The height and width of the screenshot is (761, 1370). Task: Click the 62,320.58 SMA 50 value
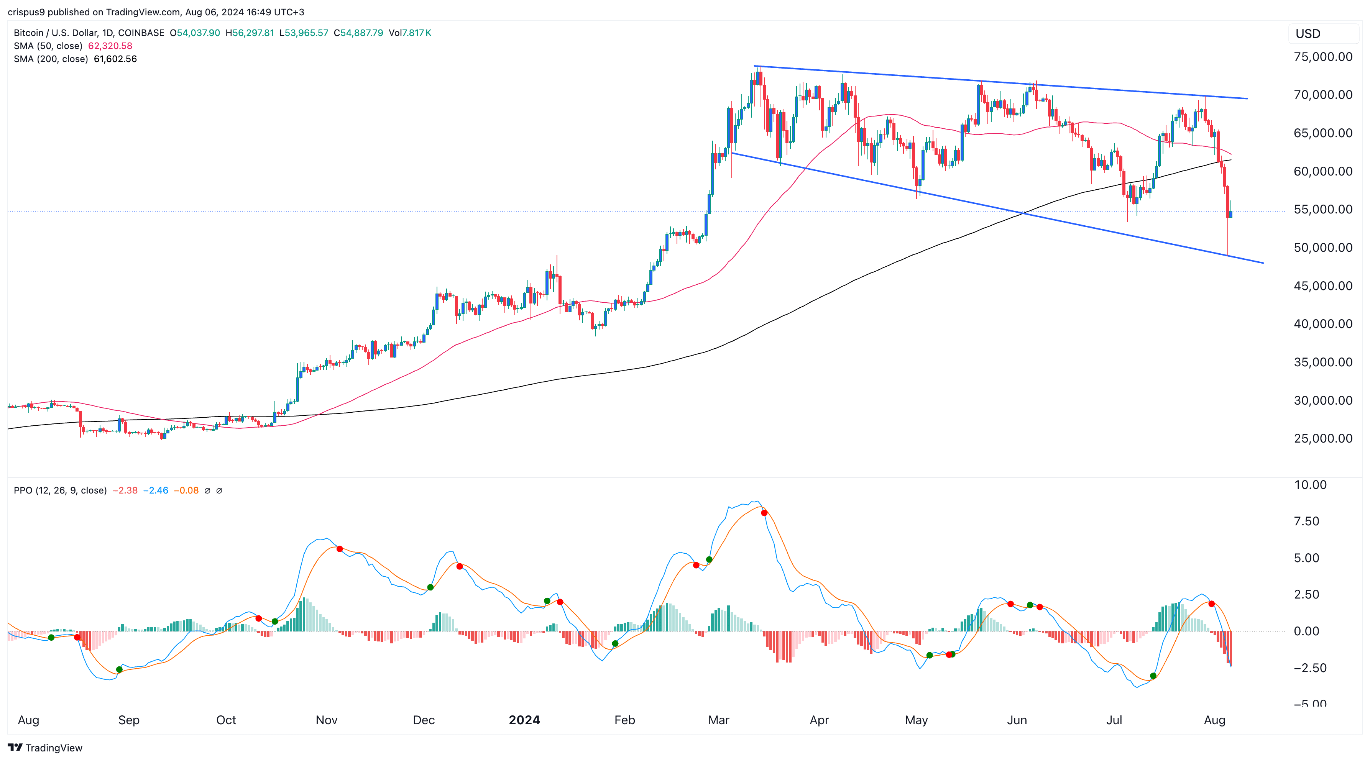110,46
